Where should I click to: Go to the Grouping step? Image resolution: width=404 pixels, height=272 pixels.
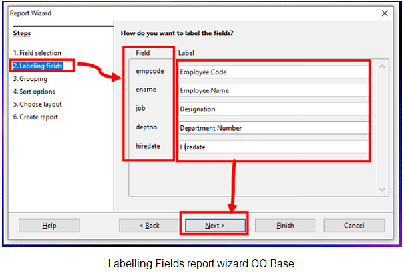click(30, 78)
